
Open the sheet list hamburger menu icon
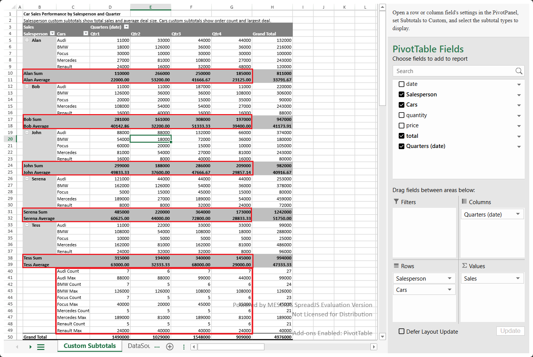tap(41, 347)
